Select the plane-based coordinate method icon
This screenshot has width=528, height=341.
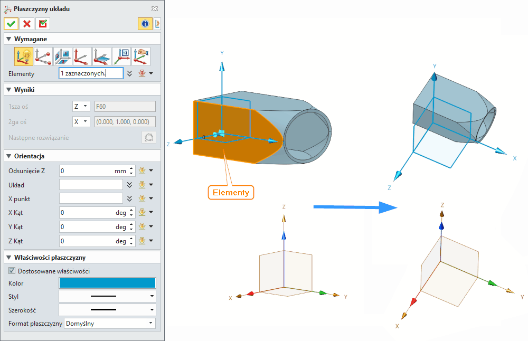point(102,56)
